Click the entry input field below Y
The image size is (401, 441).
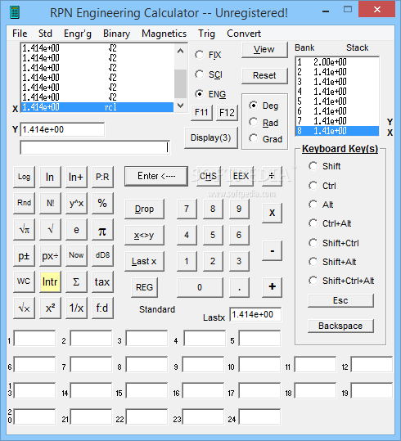(95, 147)
